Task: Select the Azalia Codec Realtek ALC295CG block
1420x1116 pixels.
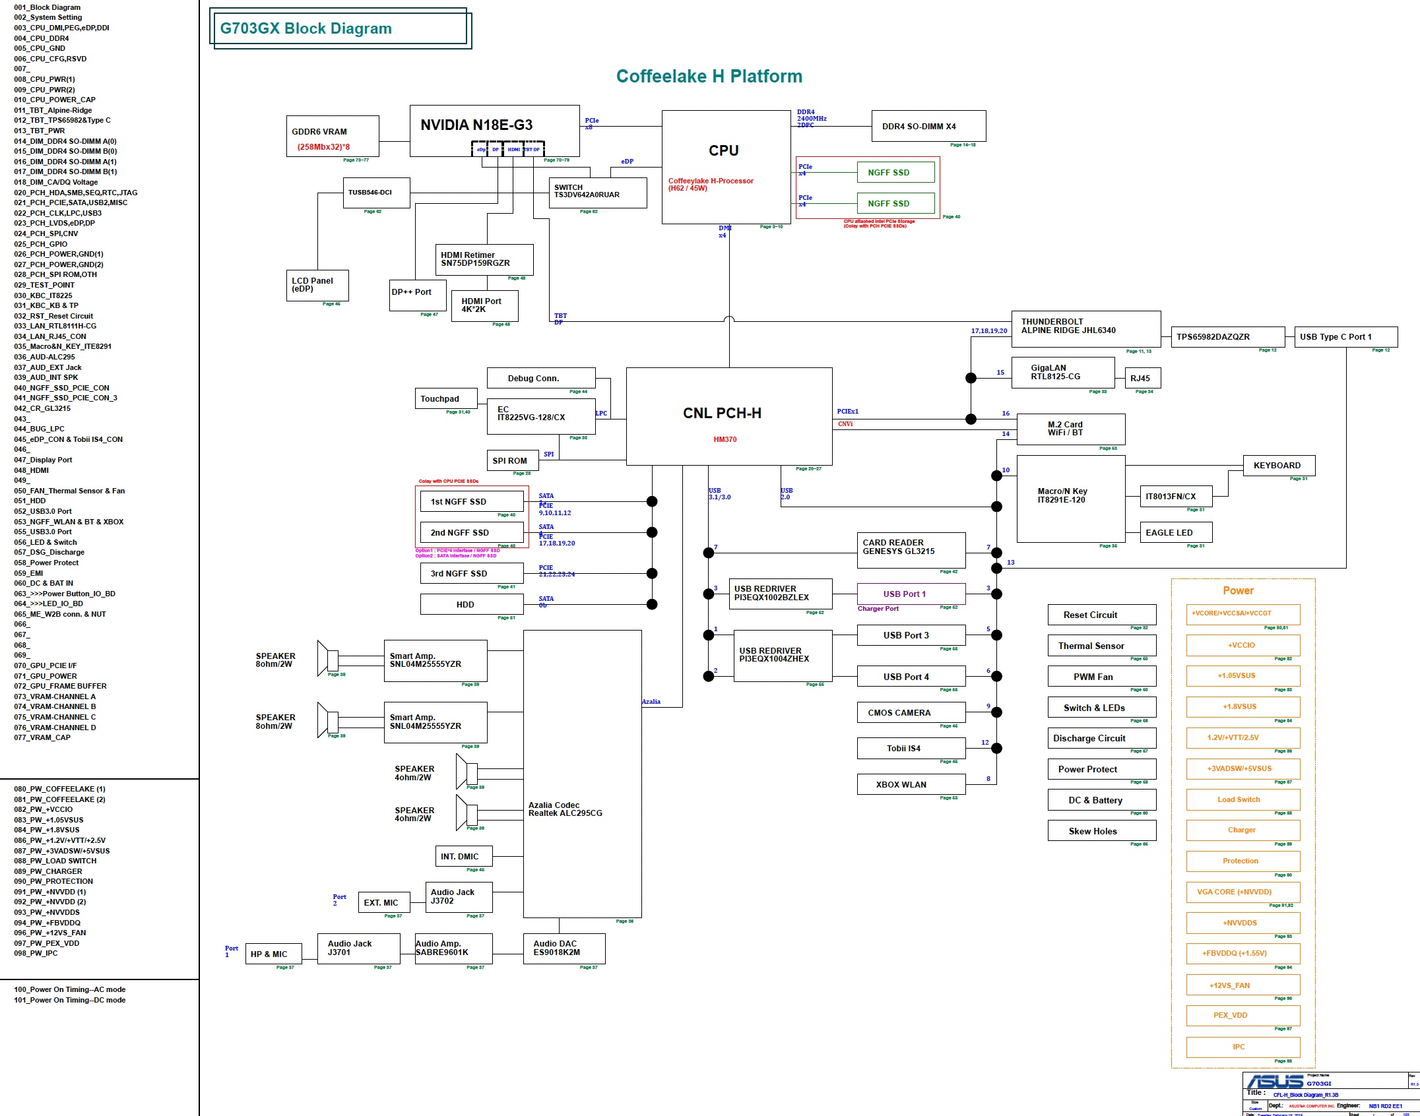Action: (582, 774)
